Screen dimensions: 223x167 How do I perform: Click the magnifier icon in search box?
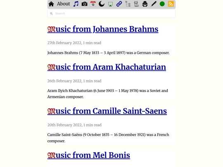(51, 14)
